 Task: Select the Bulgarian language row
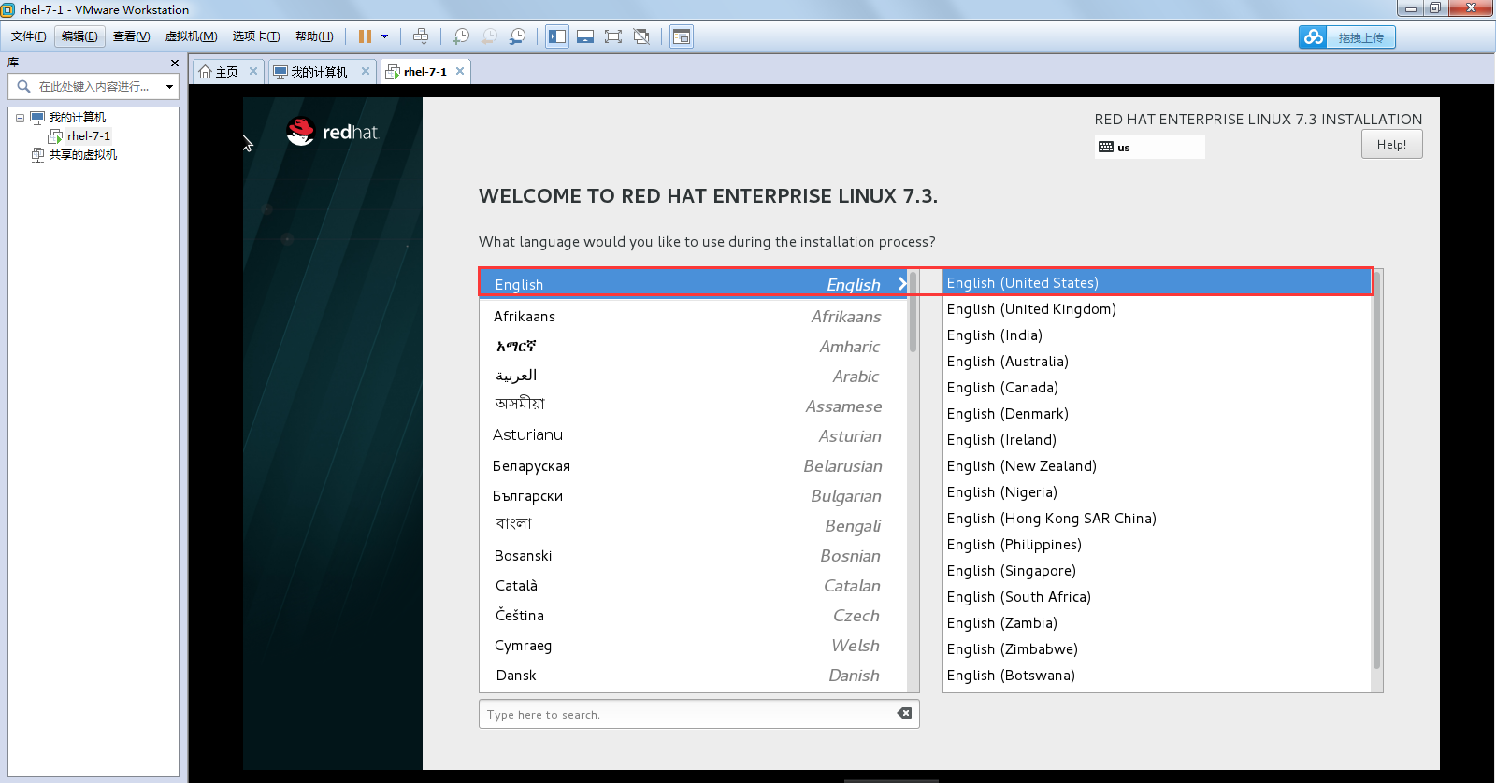click(x=693, y=496)
